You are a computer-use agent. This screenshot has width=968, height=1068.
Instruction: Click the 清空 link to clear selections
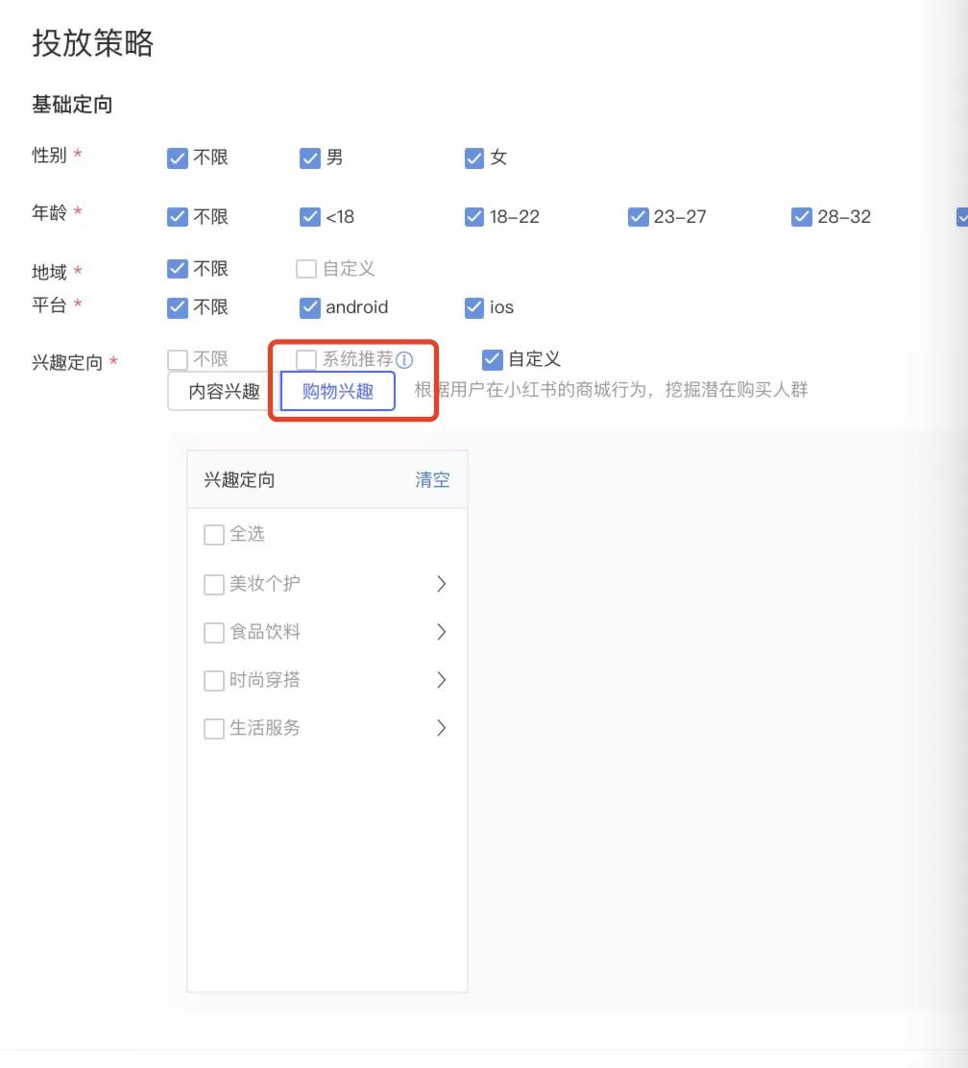tap(432, 480)
